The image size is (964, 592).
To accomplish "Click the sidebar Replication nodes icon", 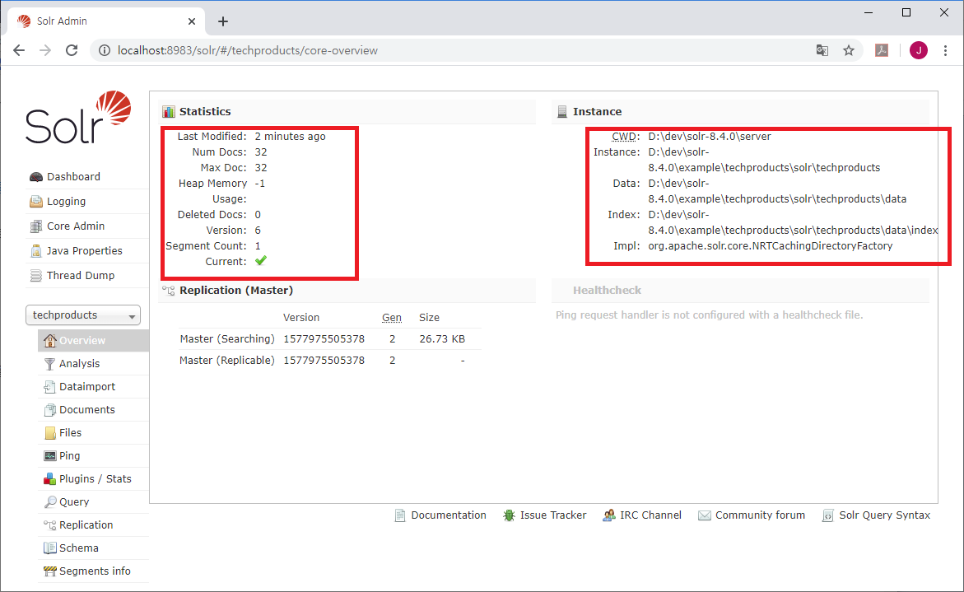I will coord(49,524).
